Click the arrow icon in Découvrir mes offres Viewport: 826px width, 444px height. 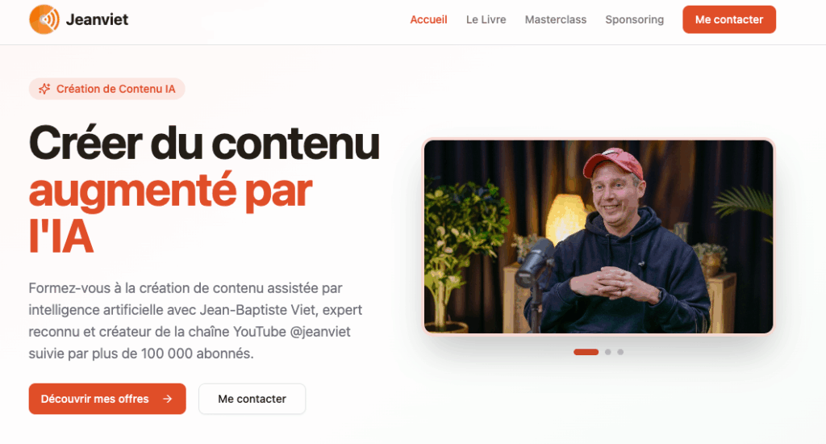point(168,399)
